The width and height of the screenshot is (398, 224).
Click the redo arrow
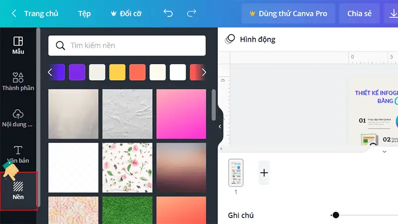coord(192,13)
